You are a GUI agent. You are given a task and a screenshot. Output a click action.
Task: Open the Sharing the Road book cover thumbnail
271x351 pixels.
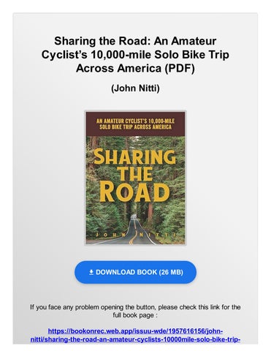(x=135, y=178)
